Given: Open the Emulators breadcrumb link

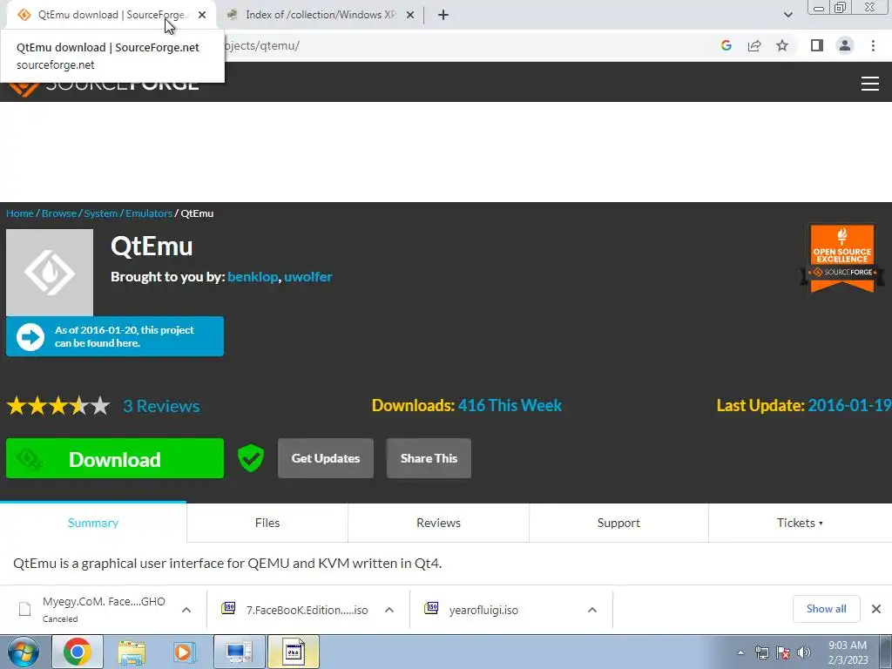Looking at the screenshot, I should 149,213.
